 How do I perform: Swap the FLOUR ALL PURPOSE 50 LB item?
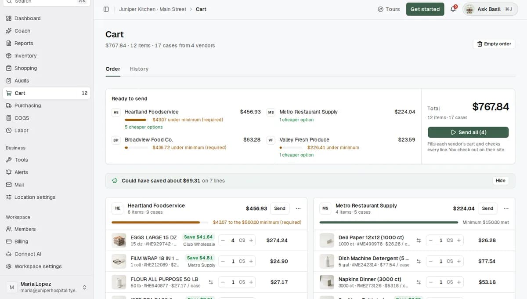(211, 282)
